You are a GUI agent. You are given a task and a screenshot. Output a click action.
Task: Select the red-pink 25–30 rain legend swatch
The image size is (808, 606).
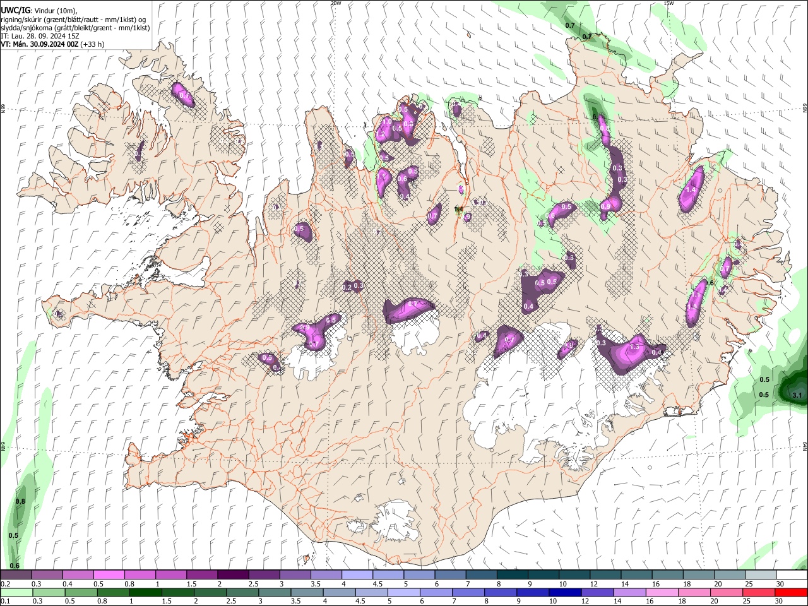click(758, 593)
